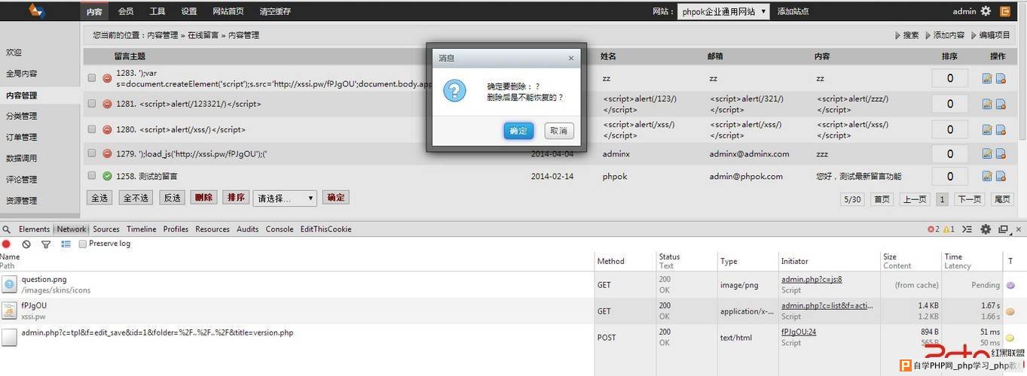
Task: Click red status icon for message 1281
Action: (x=107, y=104)
